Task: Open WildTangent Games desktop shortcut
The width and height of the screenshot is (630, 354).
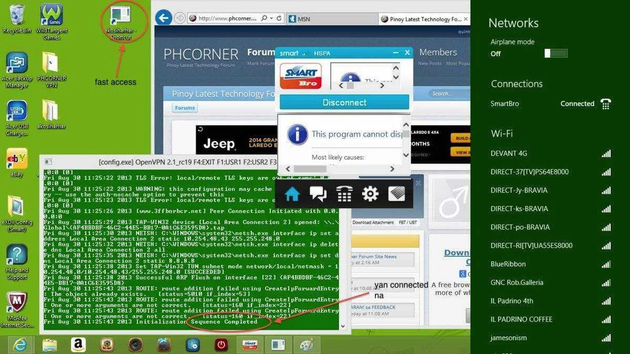Action: 52,22
